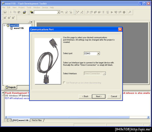Click the lock with checkmark icon
152x132 pixels.
[x=5, y=18]
